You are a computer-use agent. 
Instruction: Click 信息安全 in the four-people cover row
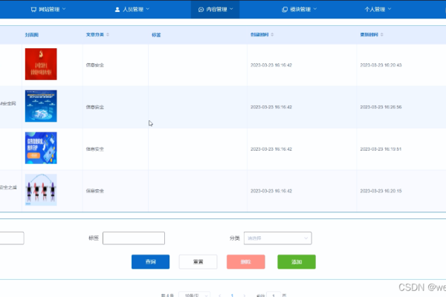click(95, 191)
